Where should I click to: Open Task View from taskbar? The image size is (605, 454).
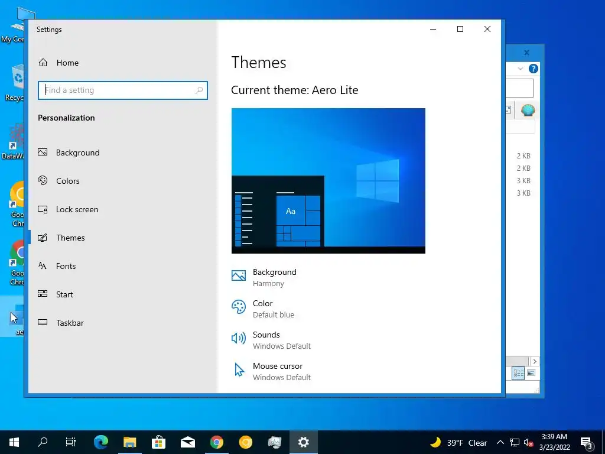click(x=71, y=442)
